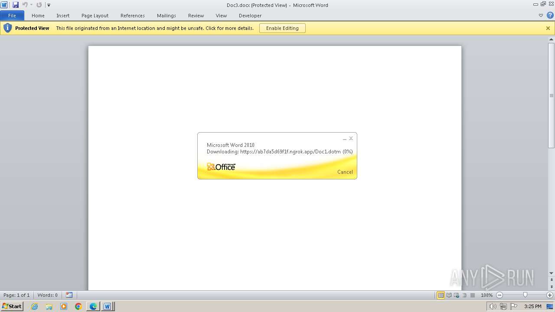Switch to Draft view
Viewport: 555px width, 312px height.
pos(472,295)
